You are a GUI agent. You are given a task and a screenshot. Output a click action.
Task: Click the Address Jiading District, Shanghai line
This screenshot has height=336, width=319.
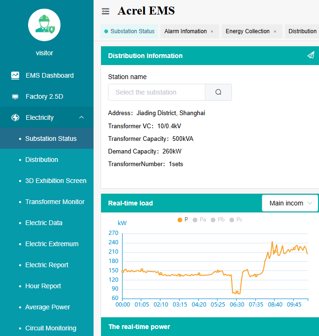156,113
